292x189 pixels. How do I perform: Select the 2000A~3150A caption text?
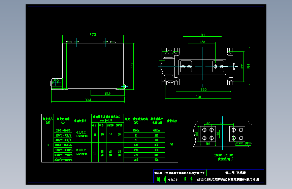[x=224, y=155]
